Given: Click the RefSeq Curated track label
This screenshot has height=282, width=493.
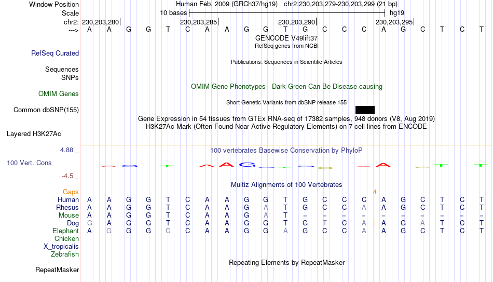Looking at the screenshot, I should pyautogui.click(x=55, y=53).
